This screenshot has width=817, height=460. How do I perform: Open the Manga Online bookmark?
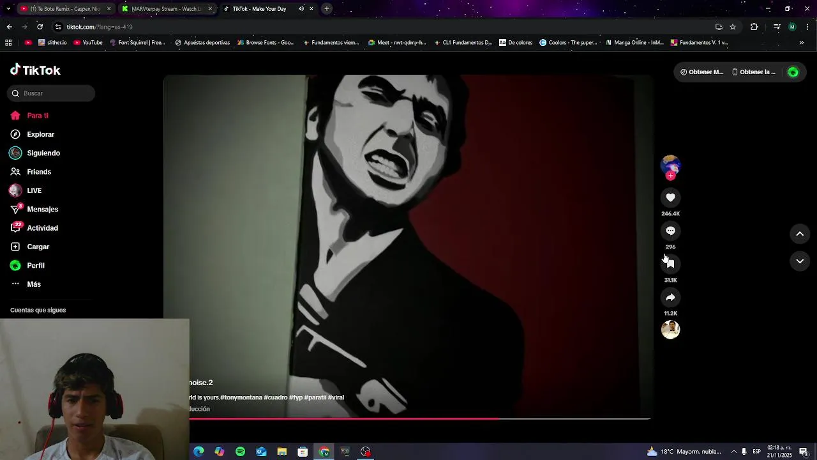pyautogui.click(x=634, y=43)
